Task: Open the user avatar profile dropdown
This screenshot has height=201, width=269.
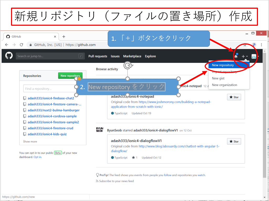Action: [x=255, y=56]
